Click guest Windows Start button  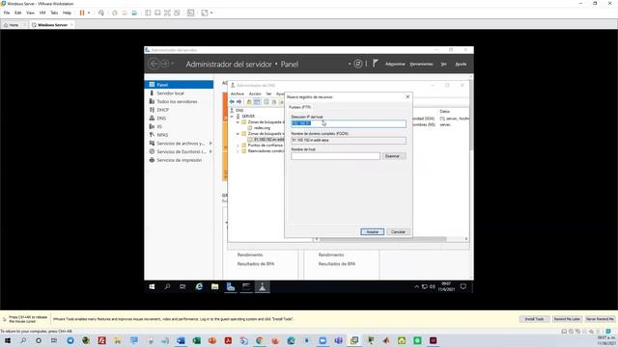point(152,287)
